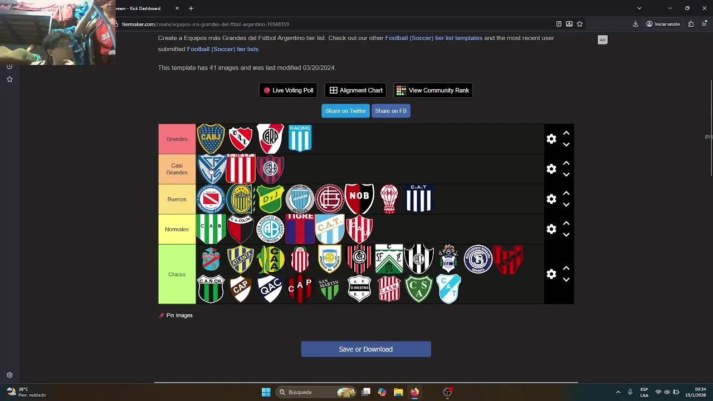Open browser sidebar settings gear
This screenshot has height=401, width=713.
click(x=9, y=375)
